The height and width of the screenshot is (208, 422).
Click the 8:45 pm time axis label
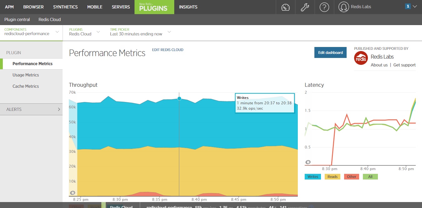pos(239,199)
